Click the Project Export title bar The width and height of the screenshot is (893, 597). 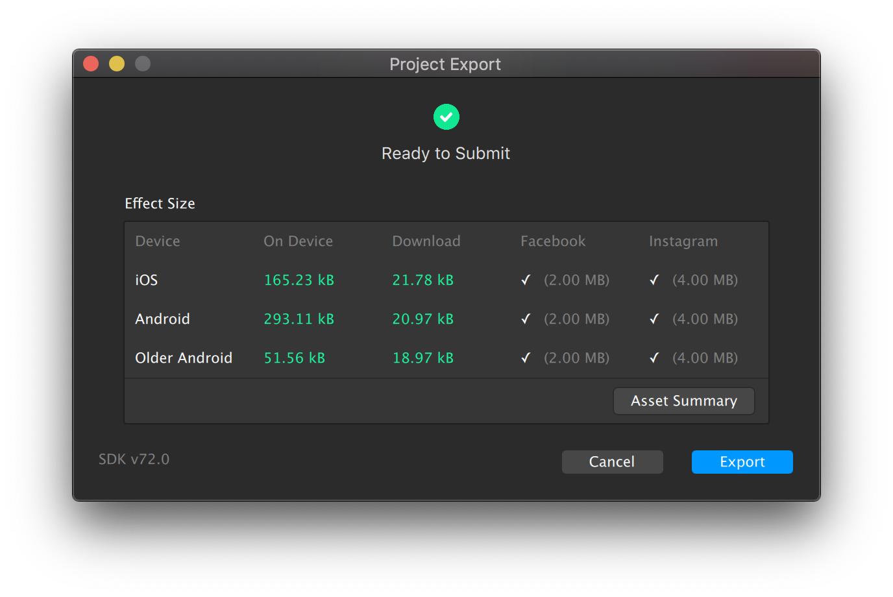point(445,64)
